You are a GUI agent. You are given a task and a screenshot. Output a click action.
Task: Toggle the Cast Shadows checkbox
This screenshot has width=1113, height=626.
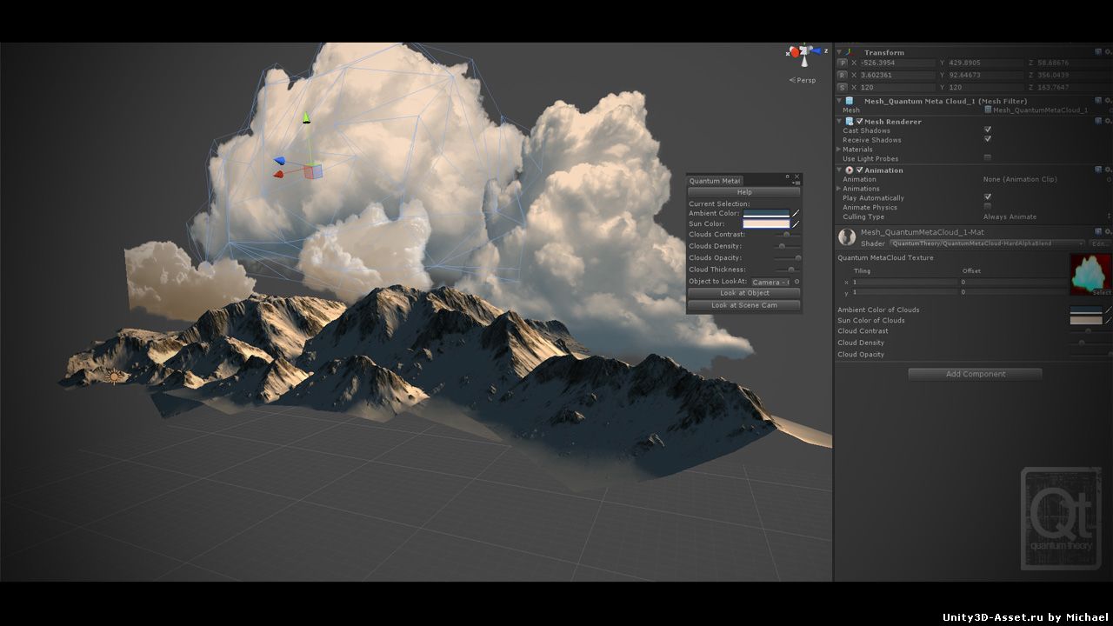[x=988, y=130]
